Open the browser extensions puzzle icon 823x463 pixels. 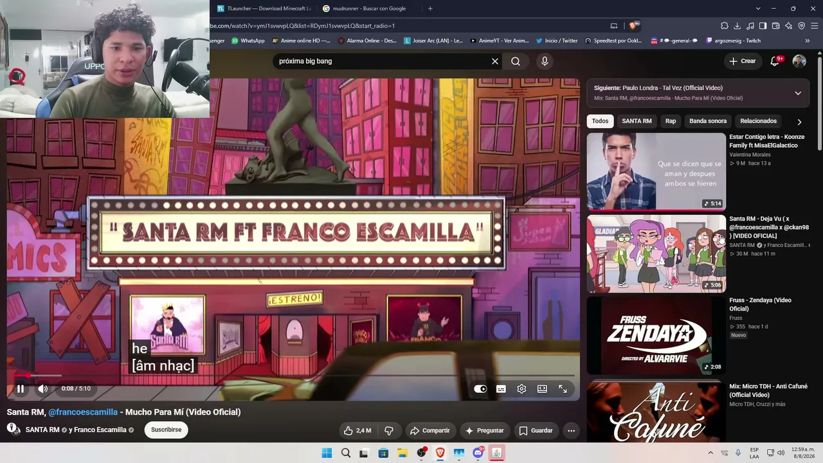(724, 26)
